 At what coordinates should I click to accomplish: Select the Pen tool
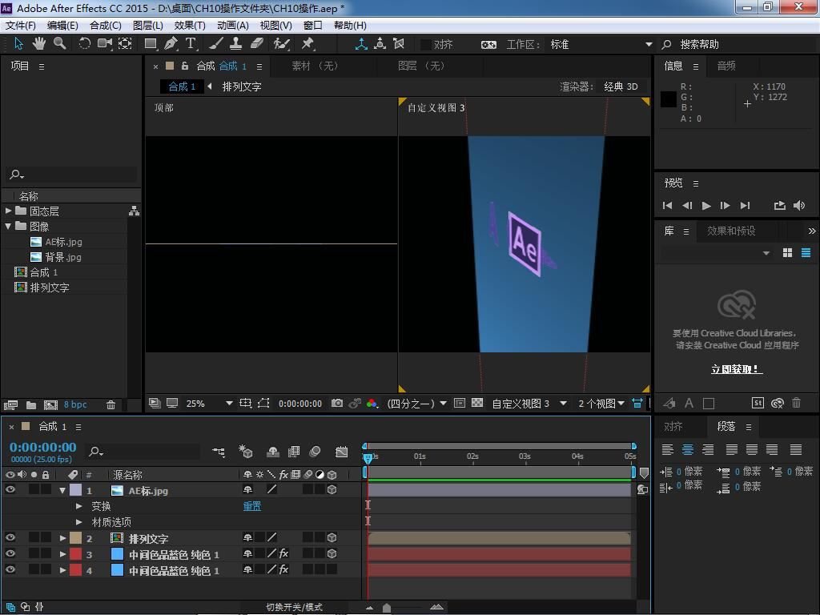point(171,43)
